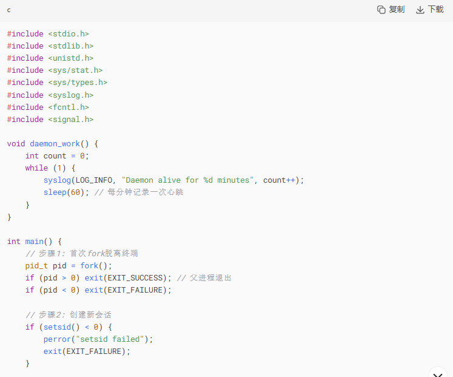
Task: Click the line "pid_t pid = fork();"
Action: (69, 266)
